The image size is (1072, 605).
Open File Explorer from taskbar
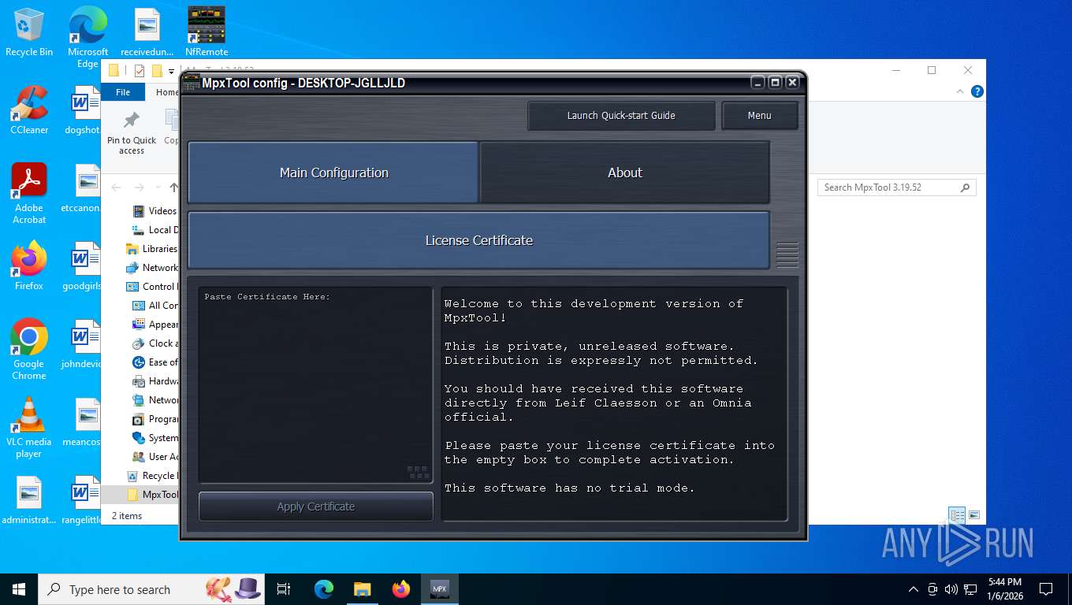363,589
